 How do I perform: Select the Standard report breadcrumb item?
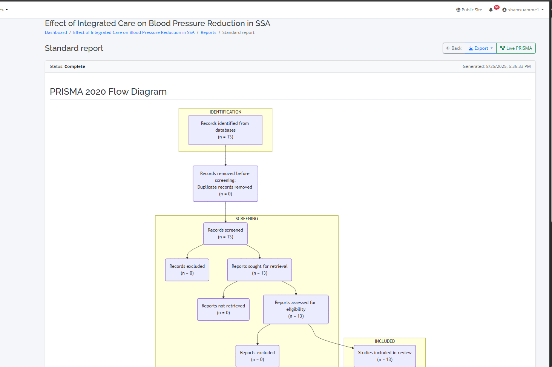[x=238, y=32]
